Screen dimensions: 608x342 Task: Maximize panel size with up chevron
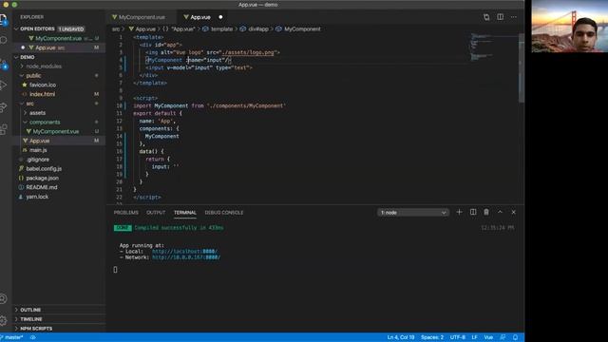click(x=500, y=212)
